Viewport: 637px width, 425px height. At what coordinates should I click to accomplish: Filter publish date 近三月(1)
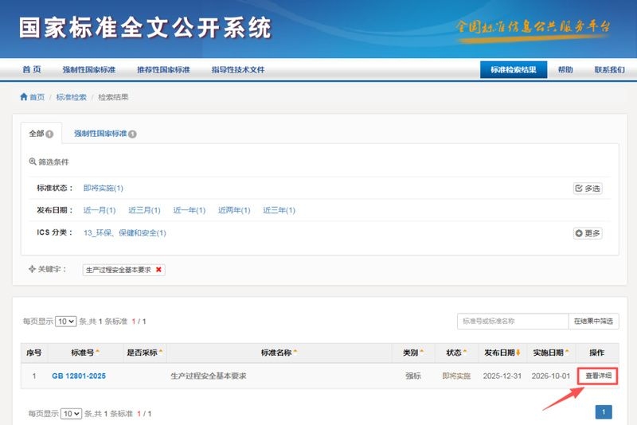144,210
